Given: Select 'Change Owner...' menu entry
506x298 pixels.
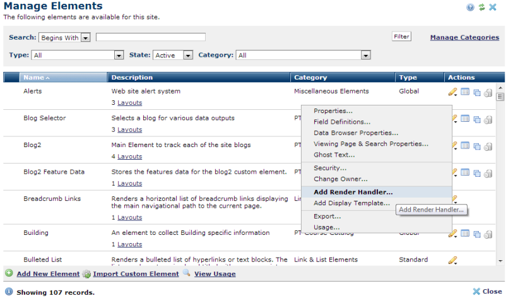Looking at the screenshot, I should click(x=340, y=179).
